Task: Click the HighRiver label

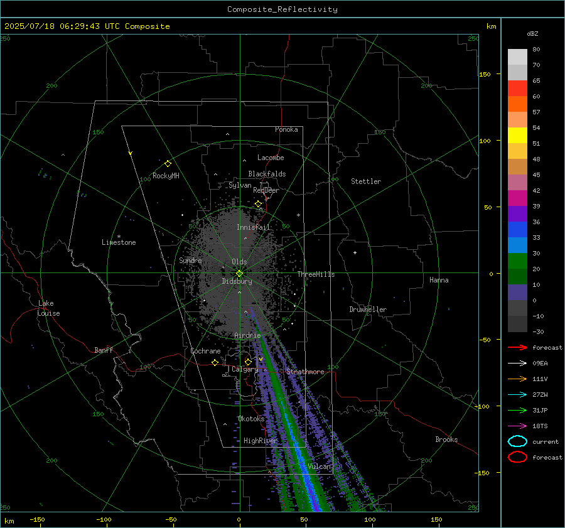Action: click(x=260, y=441)
